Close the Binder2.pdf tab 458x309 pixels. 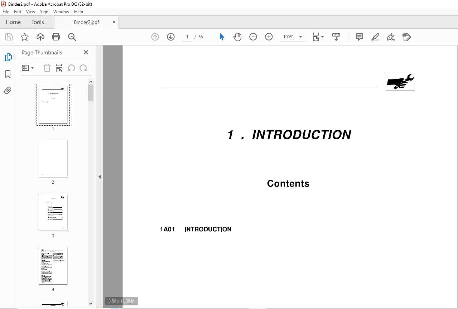click(x=114, y=22)
